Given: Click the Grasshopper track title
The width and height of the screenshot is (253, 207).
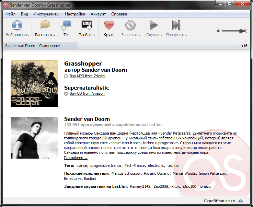Looking at the screenshot, I should [x=83, y=64].
